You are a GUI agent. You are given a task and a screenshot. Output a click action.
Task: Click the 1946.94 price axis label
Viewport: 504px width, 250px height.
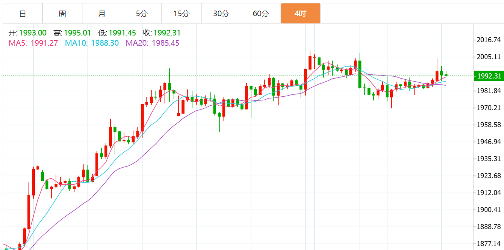tap(489, 142)
